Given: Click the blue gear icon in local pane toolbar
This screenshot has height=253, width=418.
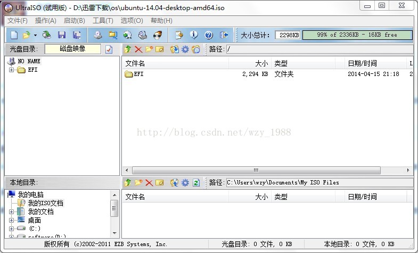Looking at the screenshot, I should pos(185,182).
